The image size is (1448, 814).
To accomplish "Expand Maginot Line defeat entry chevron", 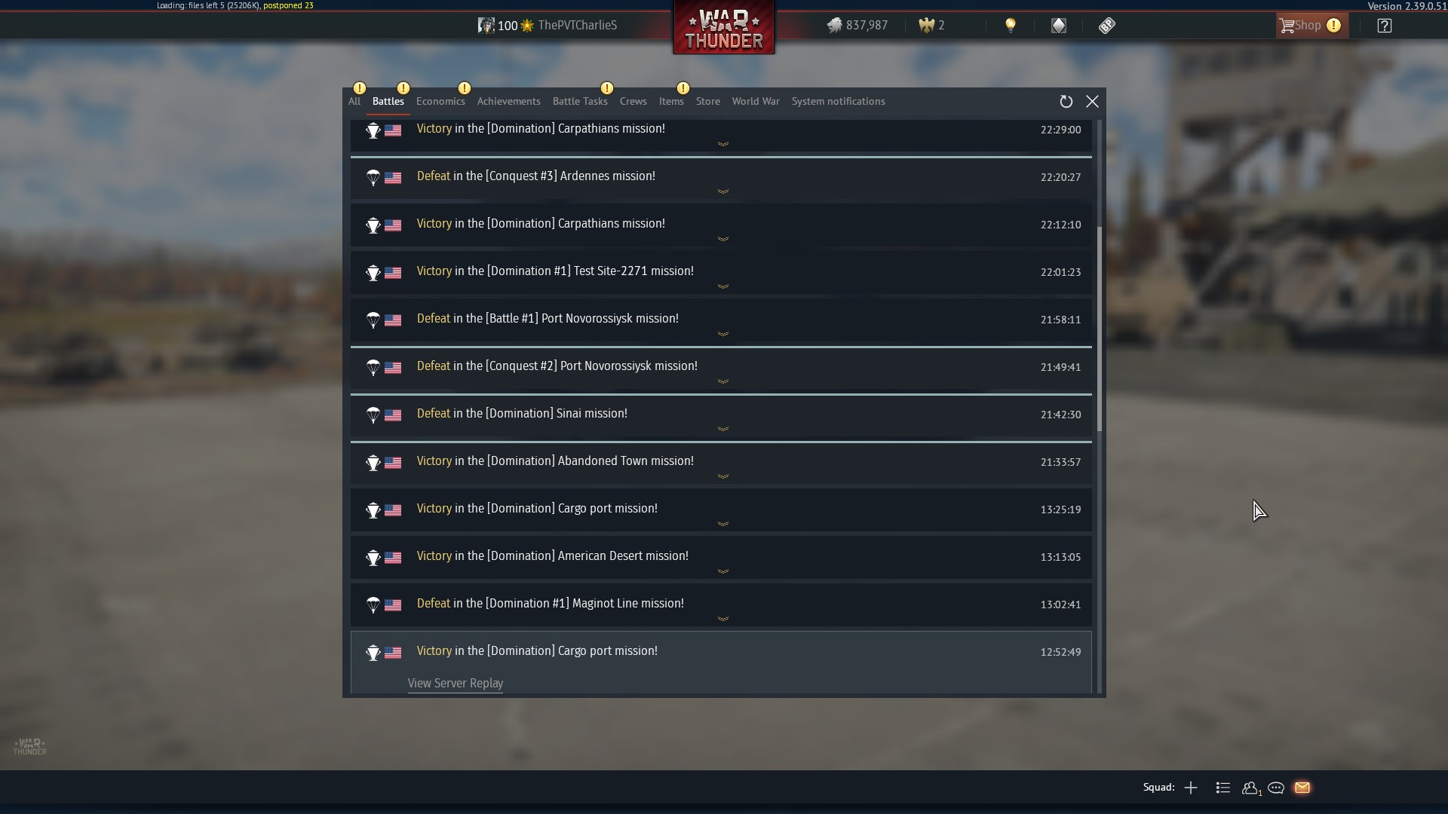I will pos(723,619).
